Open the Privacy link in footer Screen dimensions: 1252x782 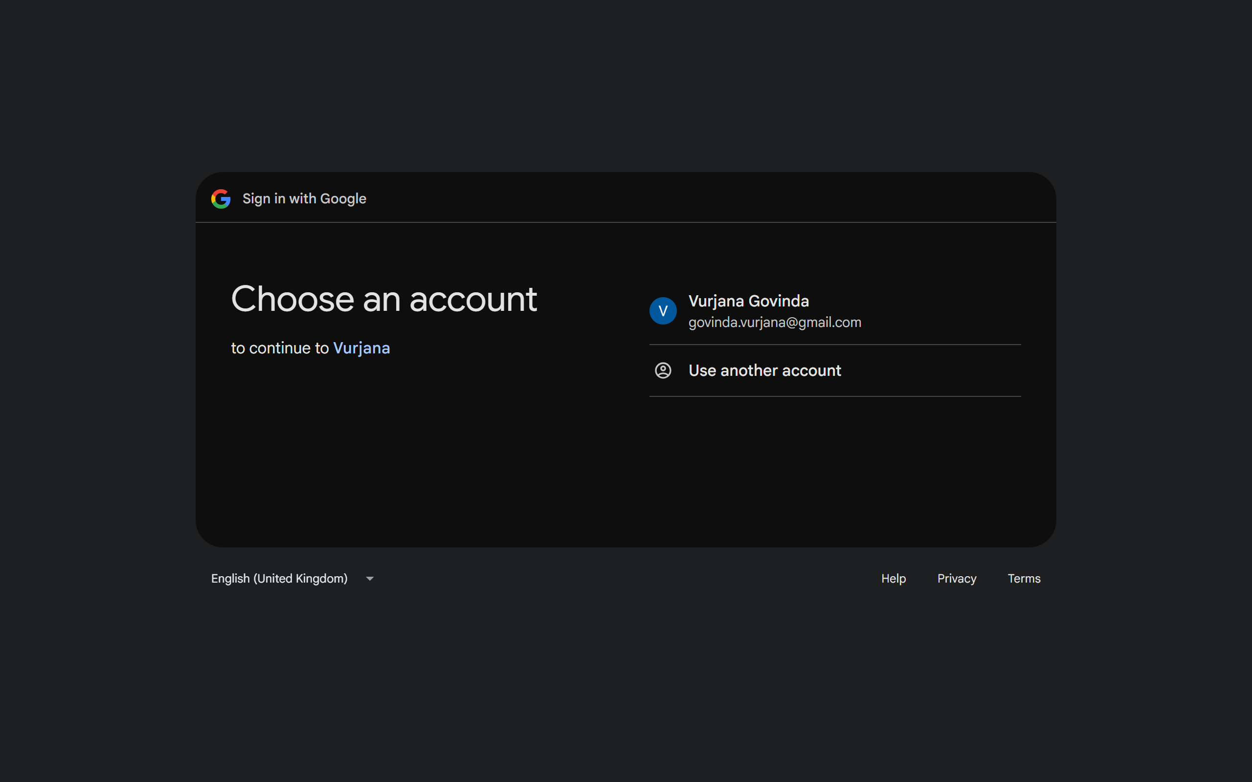click(956, 578)
